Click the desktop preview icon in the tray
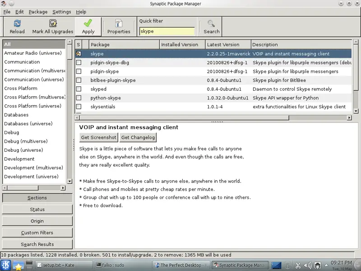This screenshot has height=271, width=361. tap(276, 266)
